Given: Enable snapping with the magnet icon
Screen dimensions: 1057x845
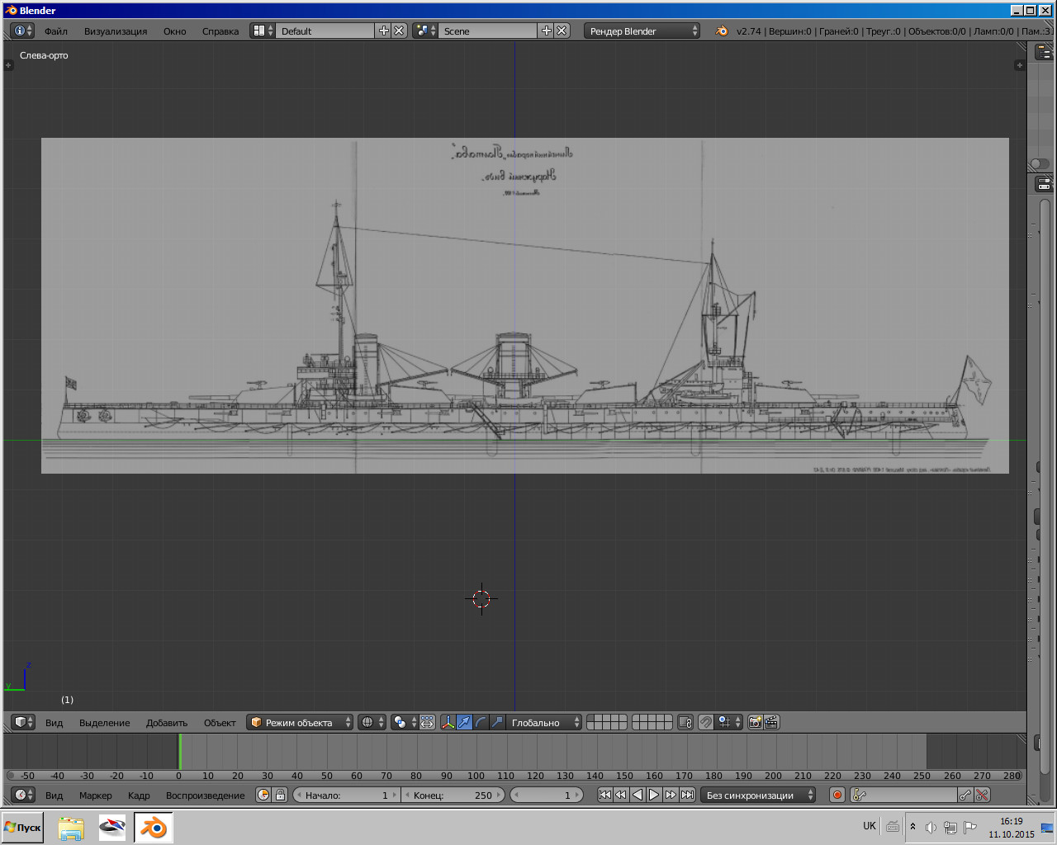Looking at the screenshot, I should 705,722.
